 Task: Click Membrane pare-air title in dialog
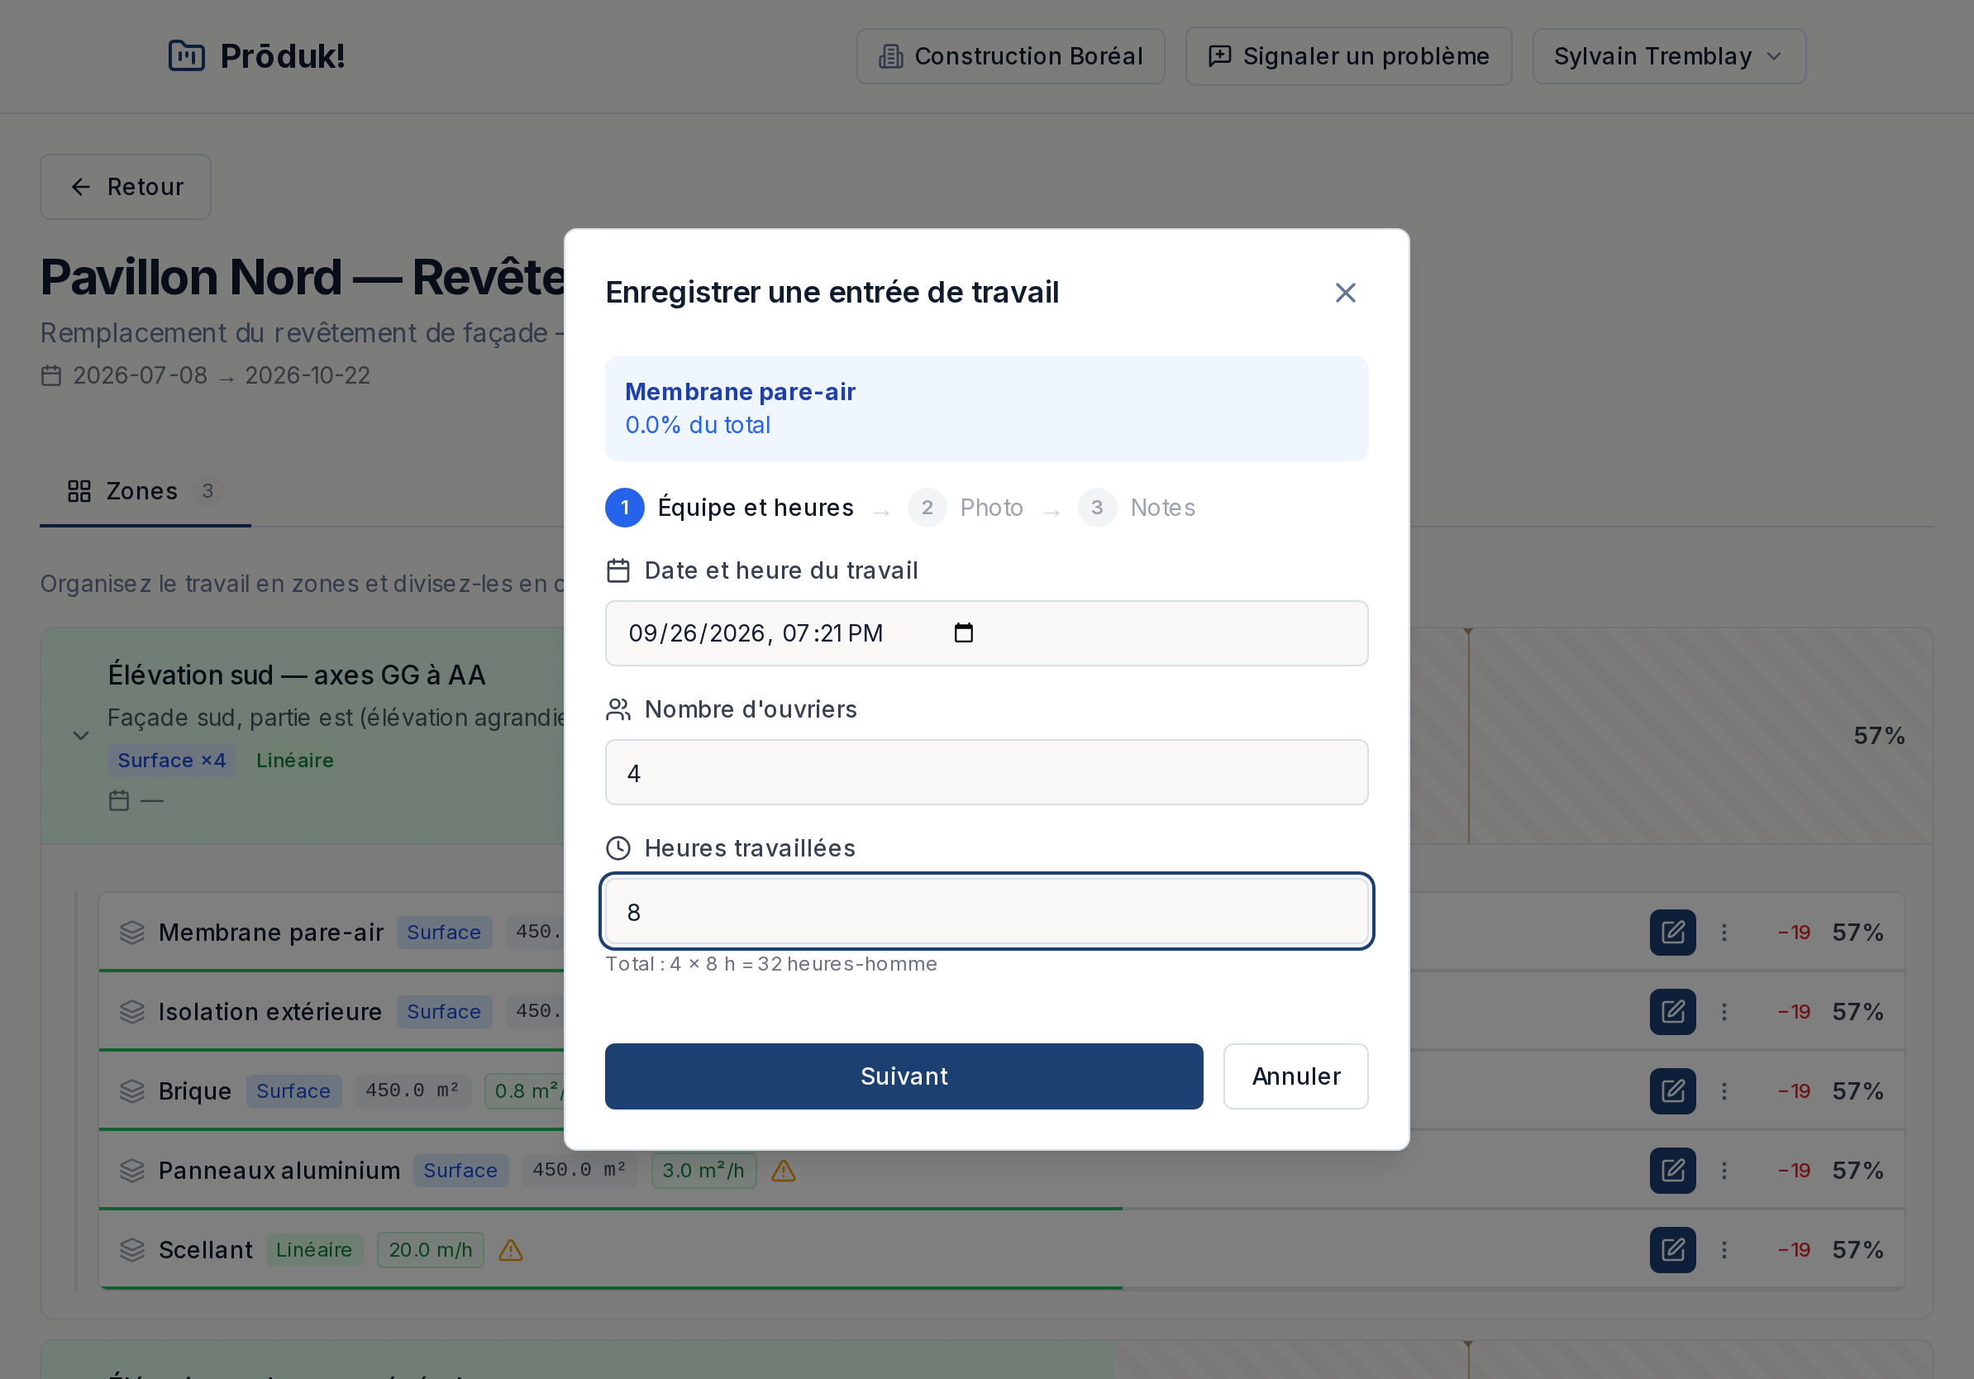click(741, 391)
